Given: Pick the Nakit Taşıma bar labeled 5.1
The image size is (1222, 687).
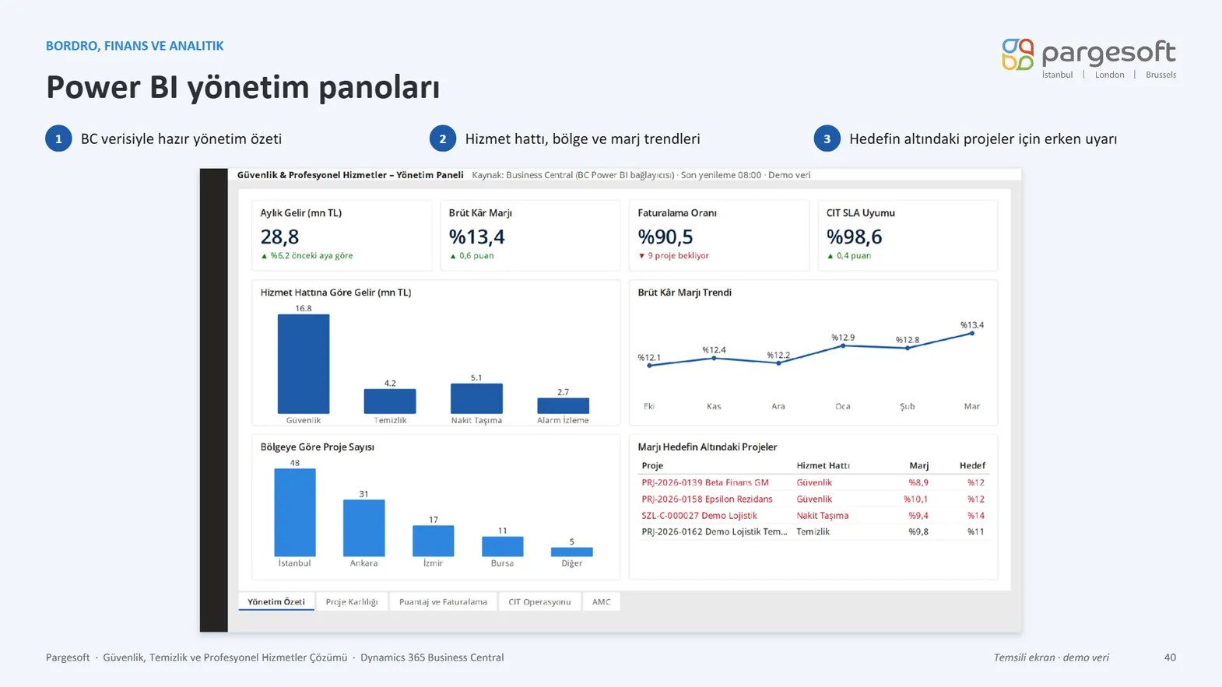Looking at the screenshot, I should (476, 398).
